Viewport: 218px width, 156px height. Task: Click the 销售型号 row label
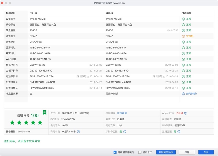tap(11, 36)
